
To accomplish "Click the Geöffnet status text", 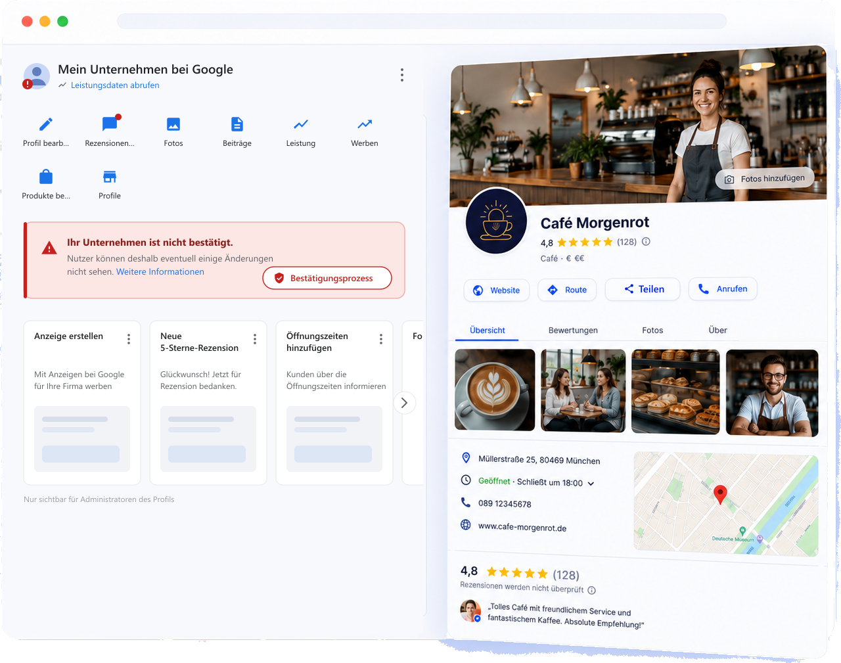I will coord(494,481).
